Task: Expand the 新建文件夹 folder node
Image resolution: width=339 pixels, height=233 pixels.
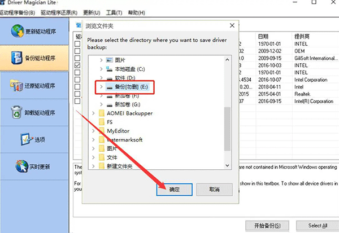Action: point(93,166)
